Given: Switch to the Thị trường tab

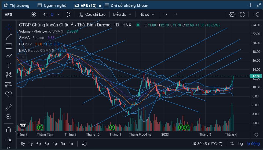Looking at the screenshot, I should 17,6.
